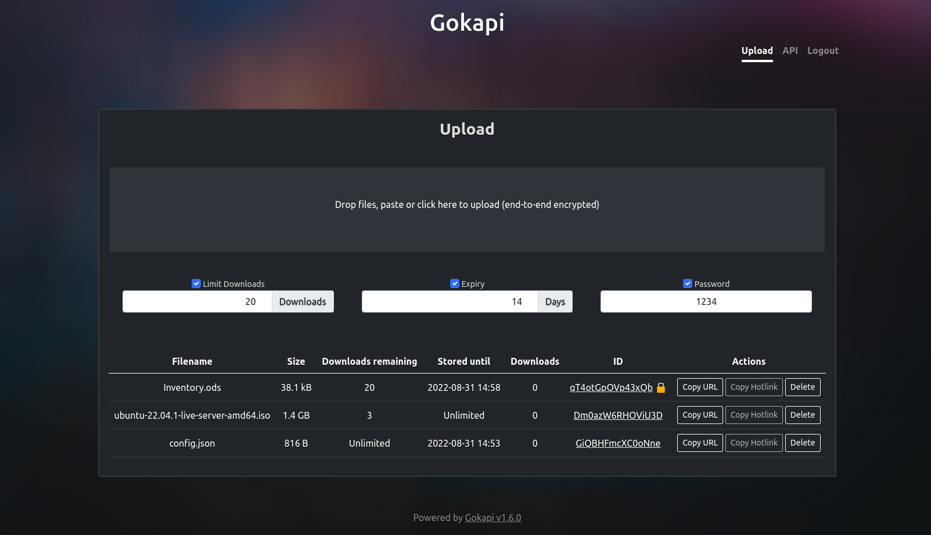The height and width of the screenshot is (535, 931).
Task: Open the Dm0azW6RHOViU3D ID link
Action: (x=618, y=415)
